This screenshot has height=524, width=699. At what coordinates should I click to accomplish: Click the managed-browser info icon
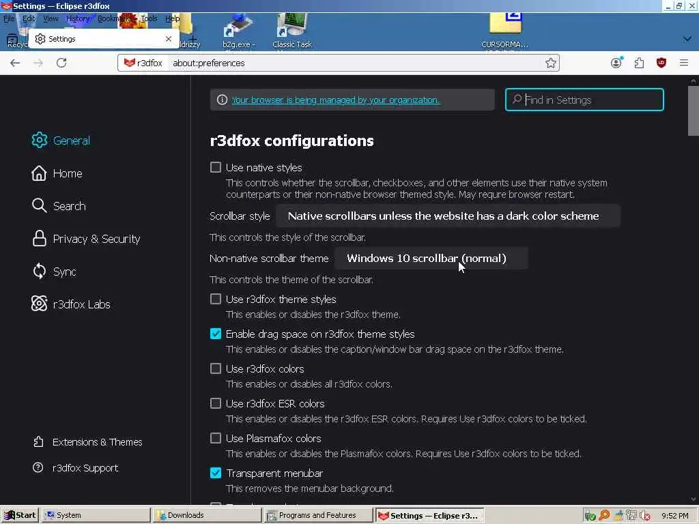[x=222, y=100]
